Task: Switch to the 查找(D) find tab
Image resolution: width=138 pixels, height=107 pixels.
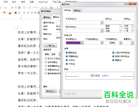Action: pyautogui.click(x=47, y=17)
